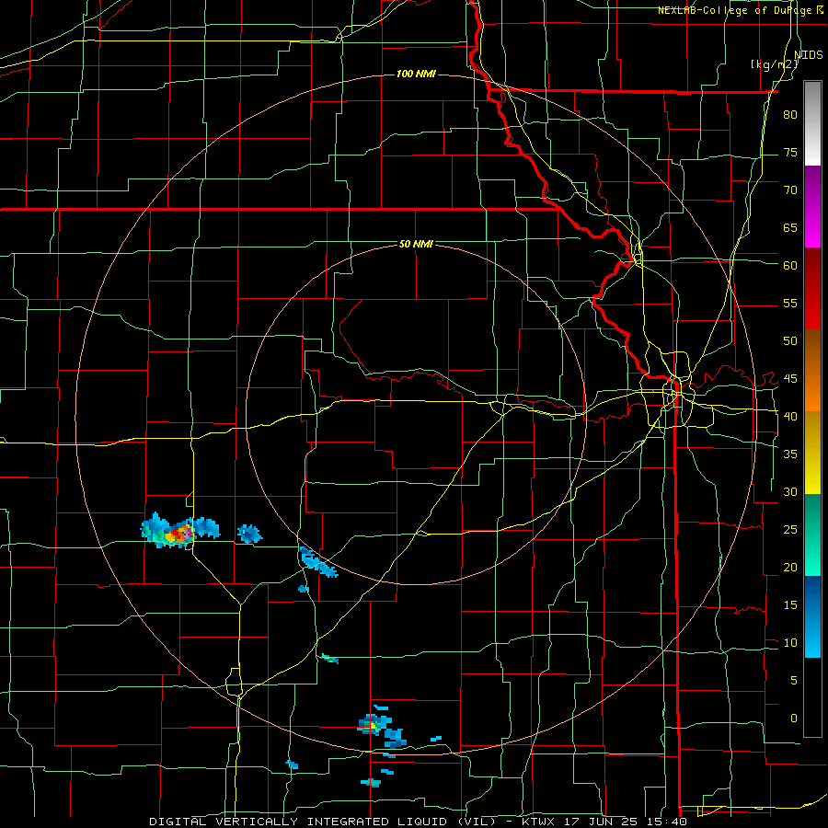Image resolution: width=828 pixels, height=828 pixels.
Task: Click the legend value 15
Action: click(x=790, y=605)
